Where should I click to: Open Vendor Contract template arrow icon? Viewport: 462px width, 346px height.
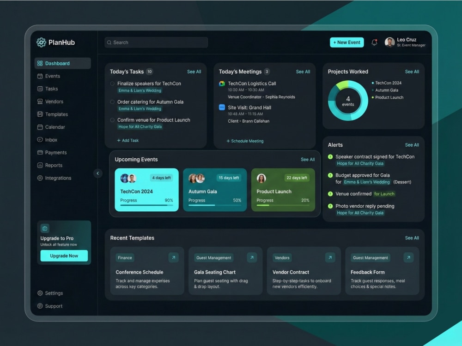point(330,257)
